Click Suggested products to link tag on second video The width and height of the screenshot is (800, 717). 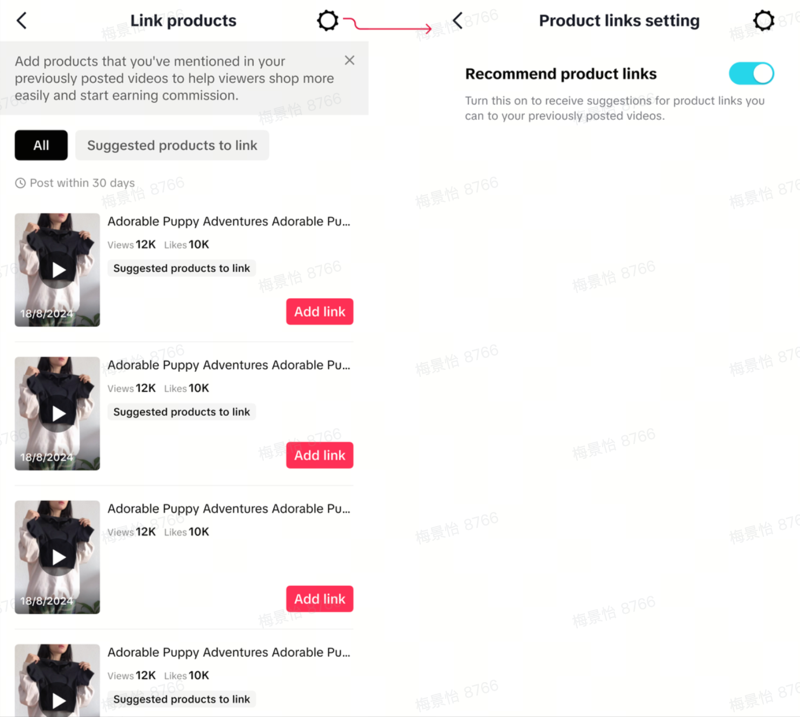click(182, 412)
